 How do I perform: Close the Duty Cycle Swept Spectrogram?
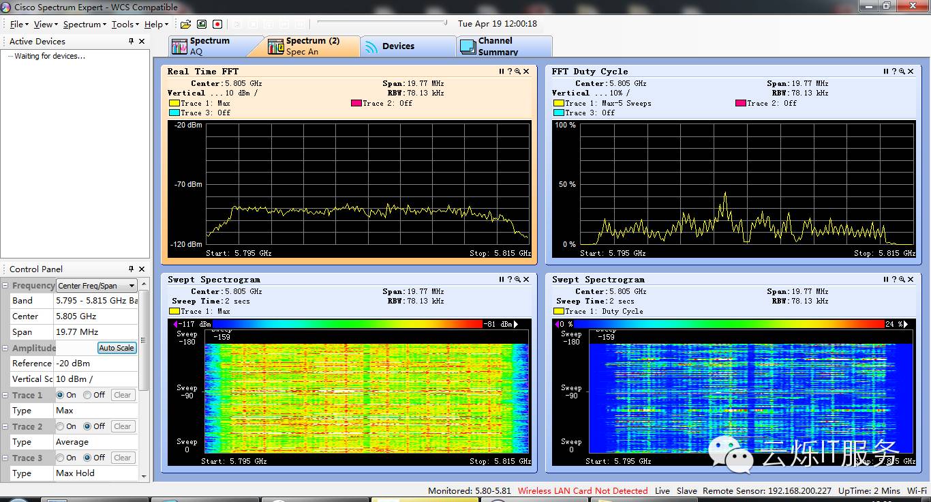pyautogui.click(x=911, y=280)
